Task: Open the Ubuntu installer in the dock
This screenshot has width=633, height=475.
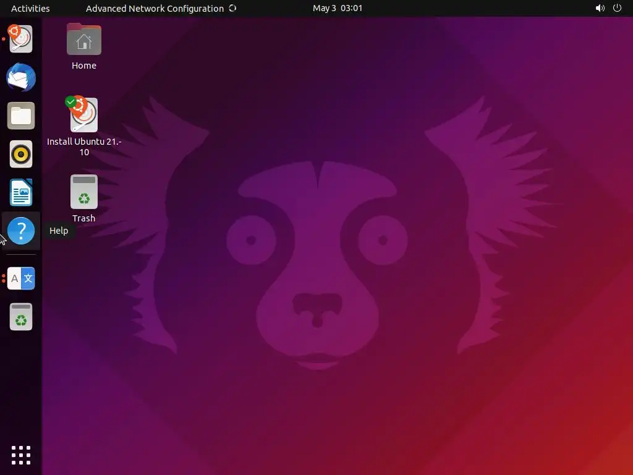Action: [20, 39]
